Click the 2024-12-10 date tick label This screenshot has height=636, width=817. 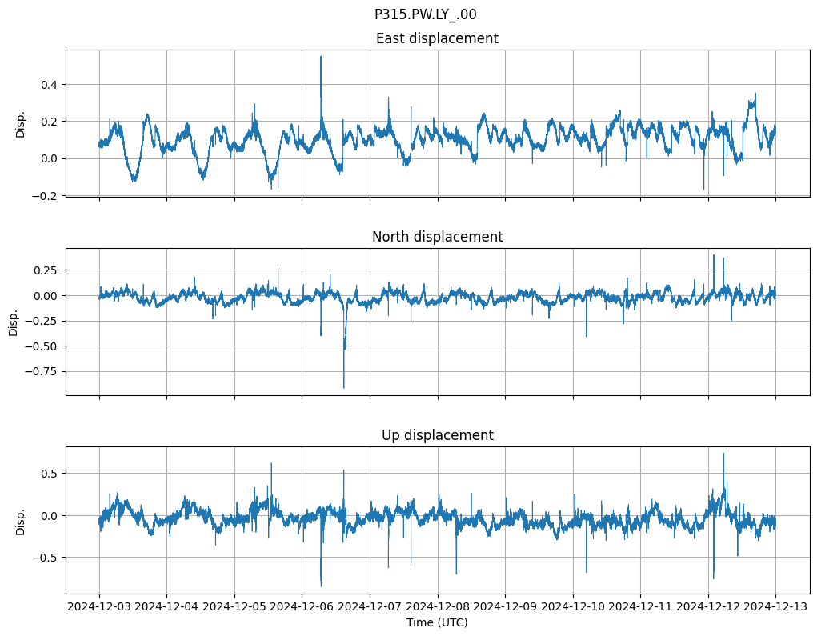pos(573,607)
